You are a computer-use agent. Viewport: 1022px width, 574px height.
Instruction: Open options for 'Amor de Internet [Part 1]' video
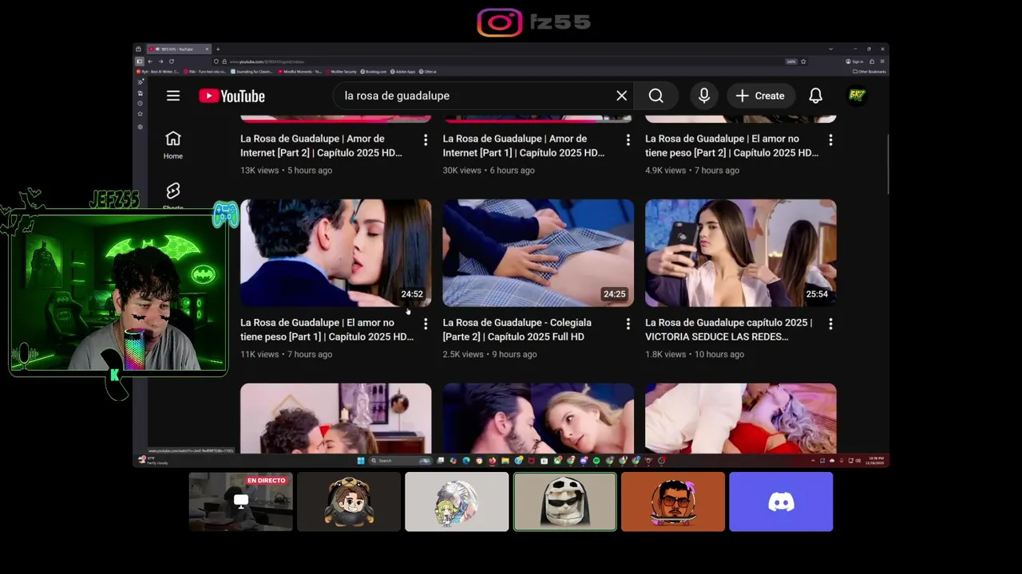[x=628, y=140]
